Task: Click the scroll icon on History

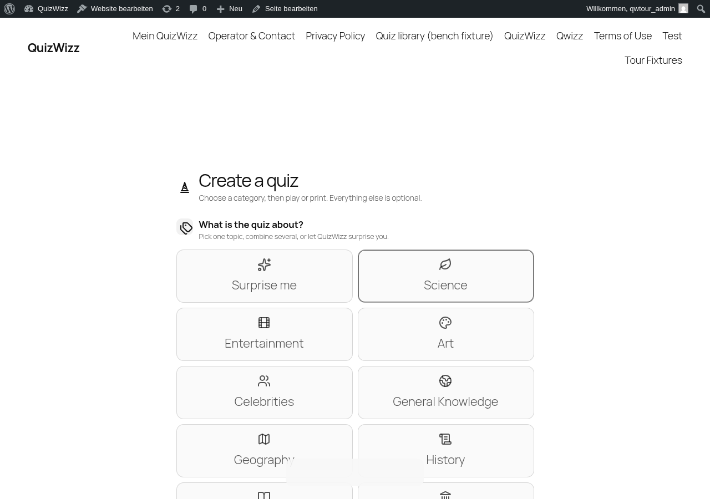Action: [445, 439]
